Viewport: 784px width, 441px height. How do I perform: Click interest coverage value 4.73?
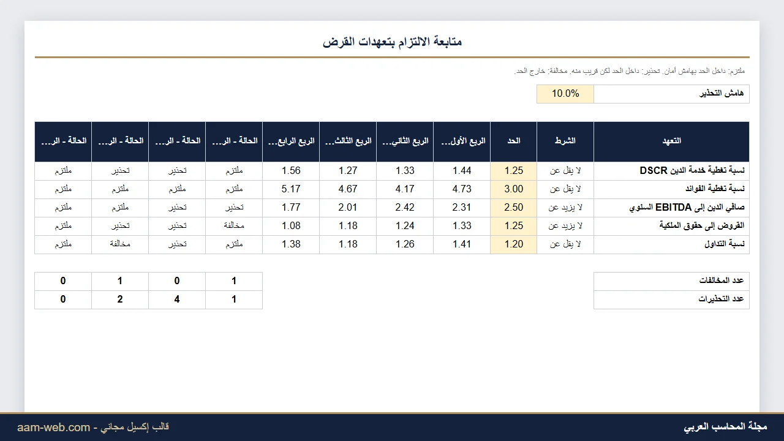coord(462,189)
